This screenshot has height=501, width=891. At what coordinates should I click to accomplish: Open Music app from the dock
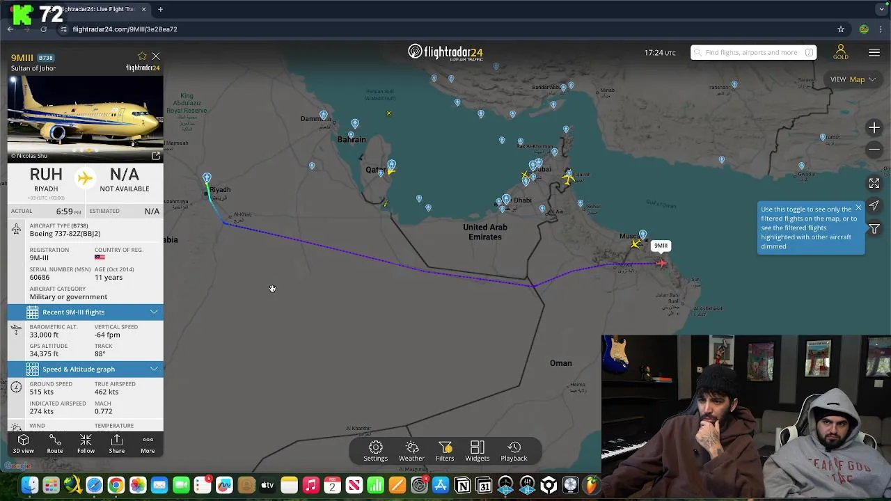[x=310, y=485]
